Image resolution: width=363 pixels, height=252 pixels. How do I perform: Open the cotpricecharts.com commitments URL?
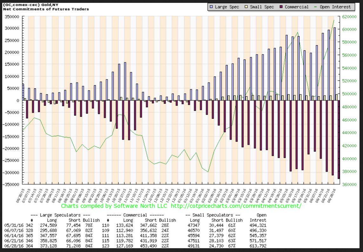236,206
